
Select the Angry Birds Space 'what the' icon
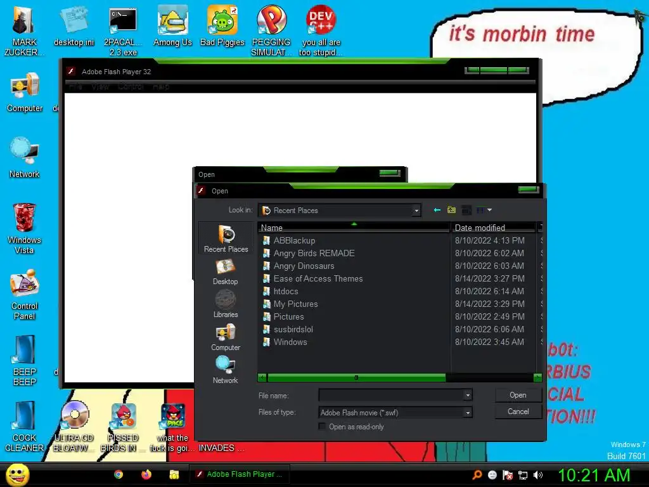click(172, 427)
